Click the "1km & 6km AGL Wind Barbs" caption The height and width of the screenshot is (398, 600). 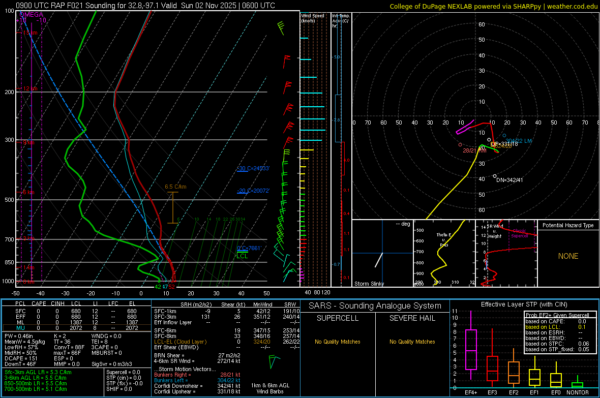pyautogui.click(x=270, y=388)
